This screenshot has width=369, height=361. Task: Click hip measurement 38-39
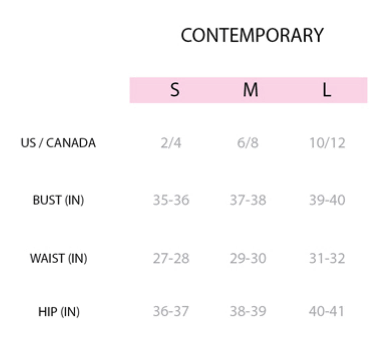pos(248,311)
